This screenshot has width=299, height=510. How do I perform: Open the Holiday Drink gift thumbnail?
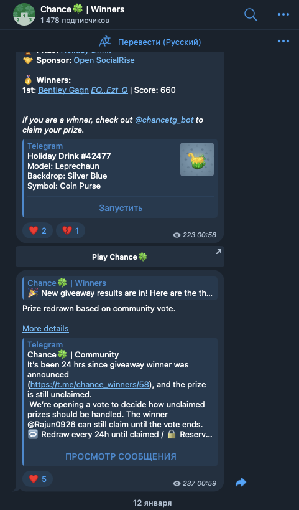(197, 159)
